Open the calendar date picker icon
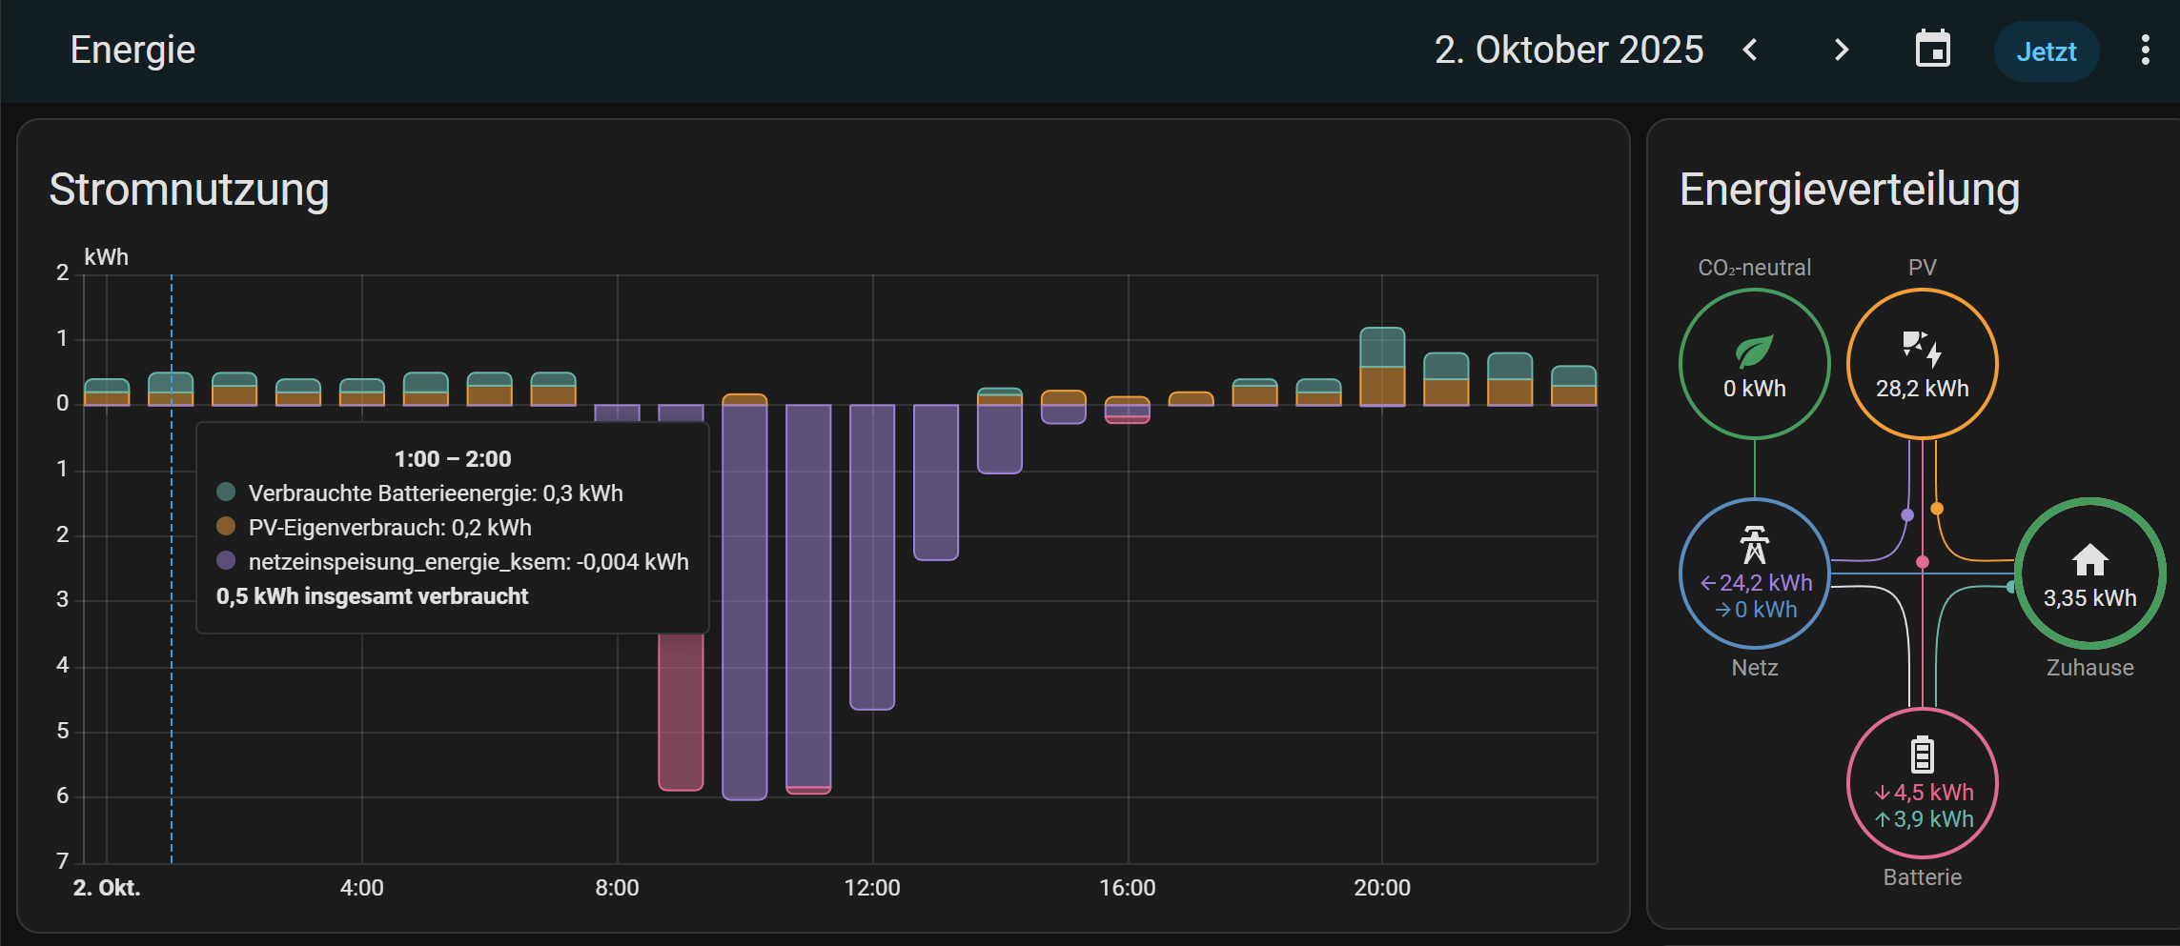 1932,50
